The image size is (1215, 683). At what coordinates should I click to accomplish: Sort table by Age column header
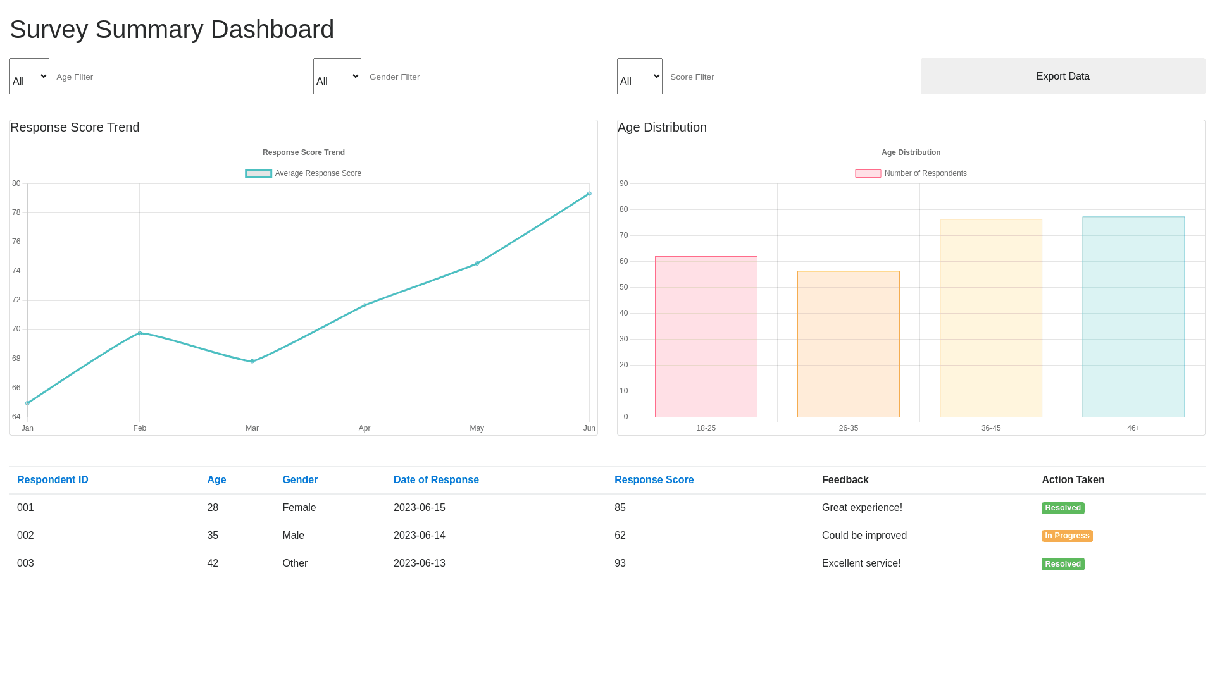pos(216,480)
